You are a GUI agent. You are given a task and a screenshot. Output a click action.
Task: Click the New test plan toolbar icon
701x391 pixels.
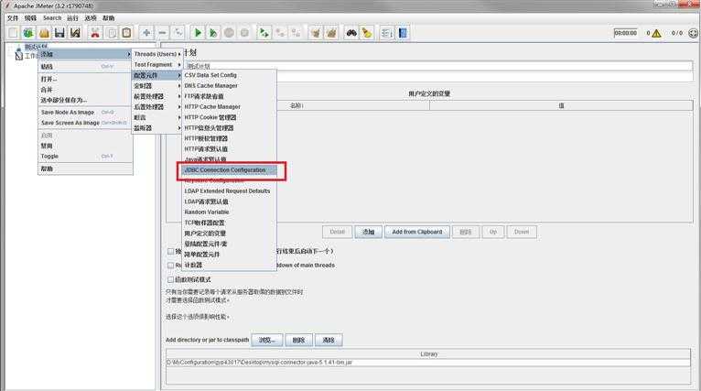coord(13,33)
